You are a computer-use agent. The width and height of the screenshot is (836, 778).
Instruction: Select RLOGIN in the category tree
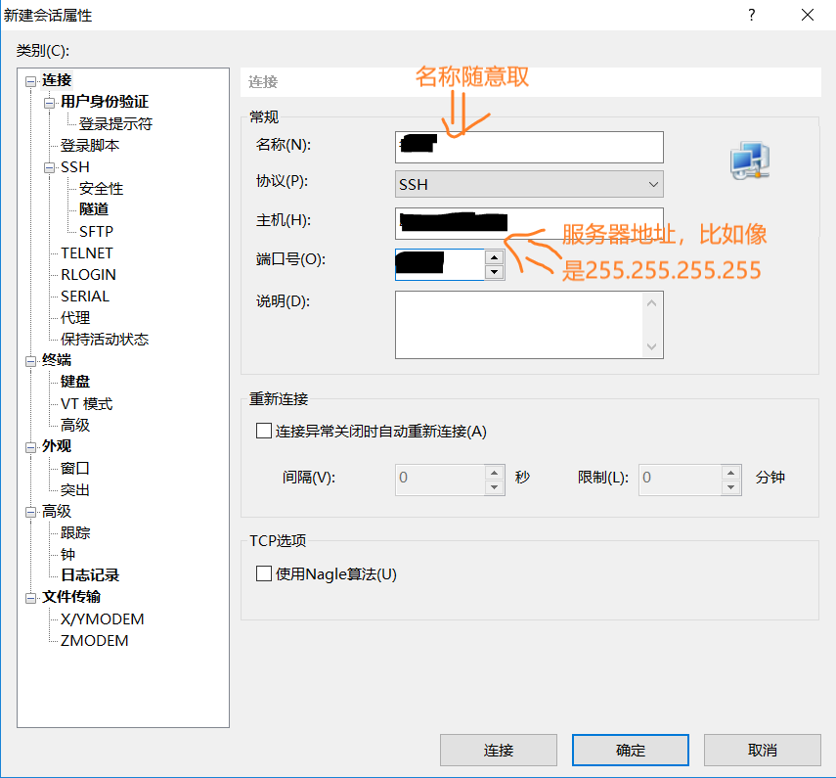click(89, 274)
